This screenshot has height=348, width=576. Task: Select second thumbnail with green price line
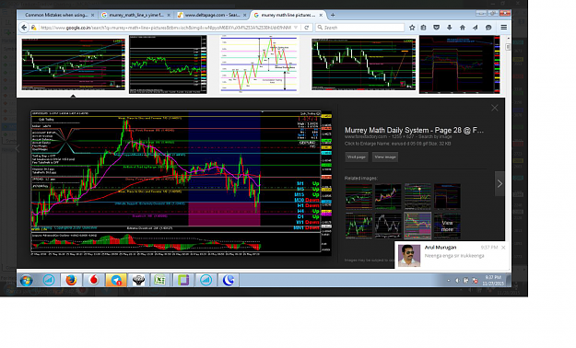click(168, 64)
